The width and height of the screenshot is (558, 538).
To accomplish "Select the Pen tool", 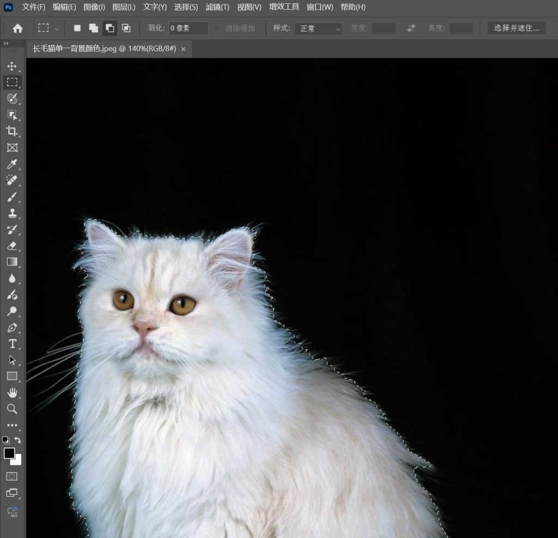I will [x=11, y=327].
